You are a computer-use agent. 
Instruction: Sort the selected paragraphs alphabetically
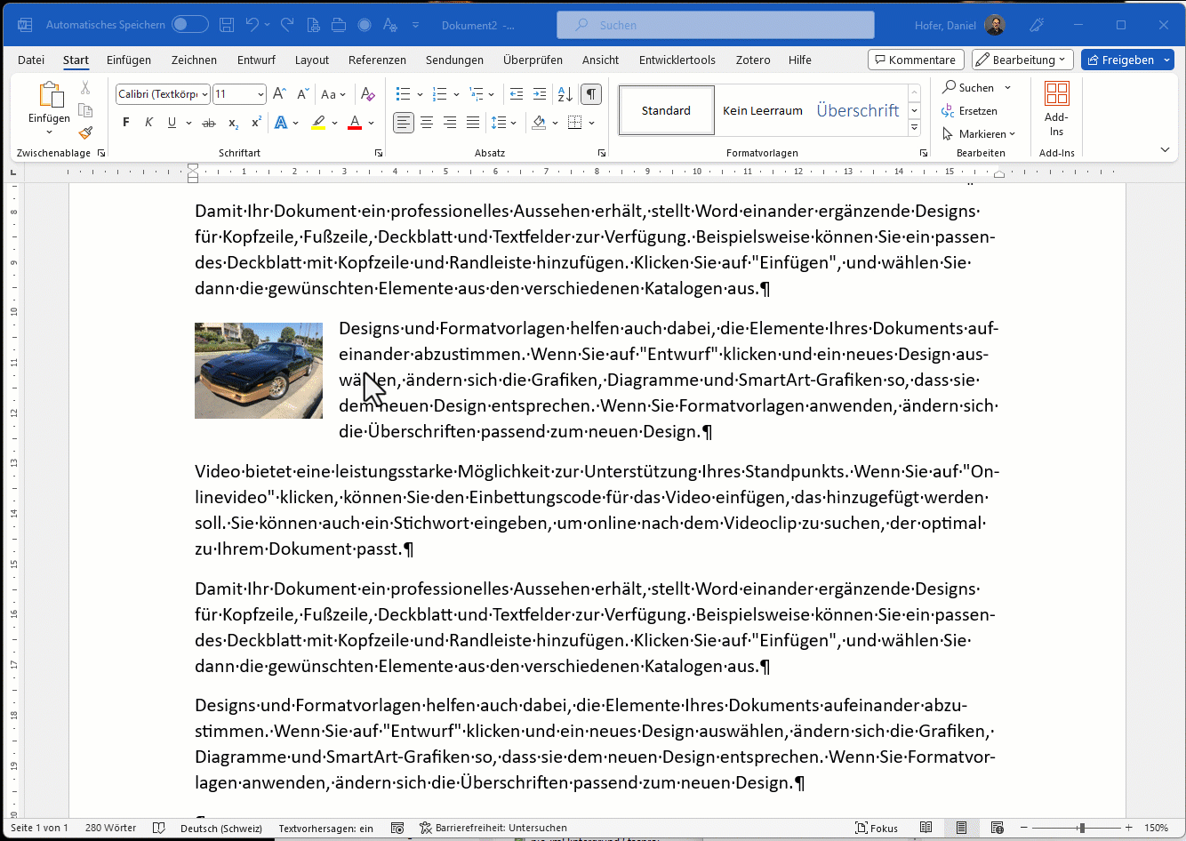(x=565, y=94)
